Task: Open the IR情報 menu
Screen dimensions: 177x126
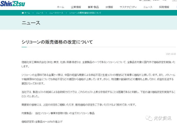Action: pos(109,7)
